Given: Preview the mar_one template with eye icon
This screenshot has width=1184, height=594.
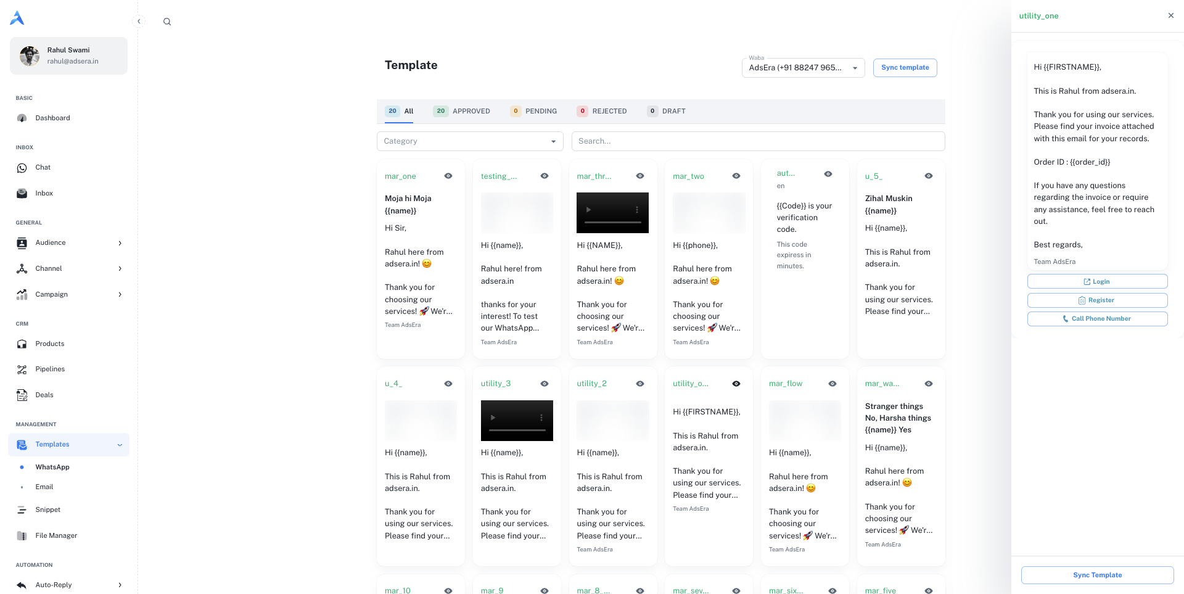Looking at the screenshot, I should 448,176.
